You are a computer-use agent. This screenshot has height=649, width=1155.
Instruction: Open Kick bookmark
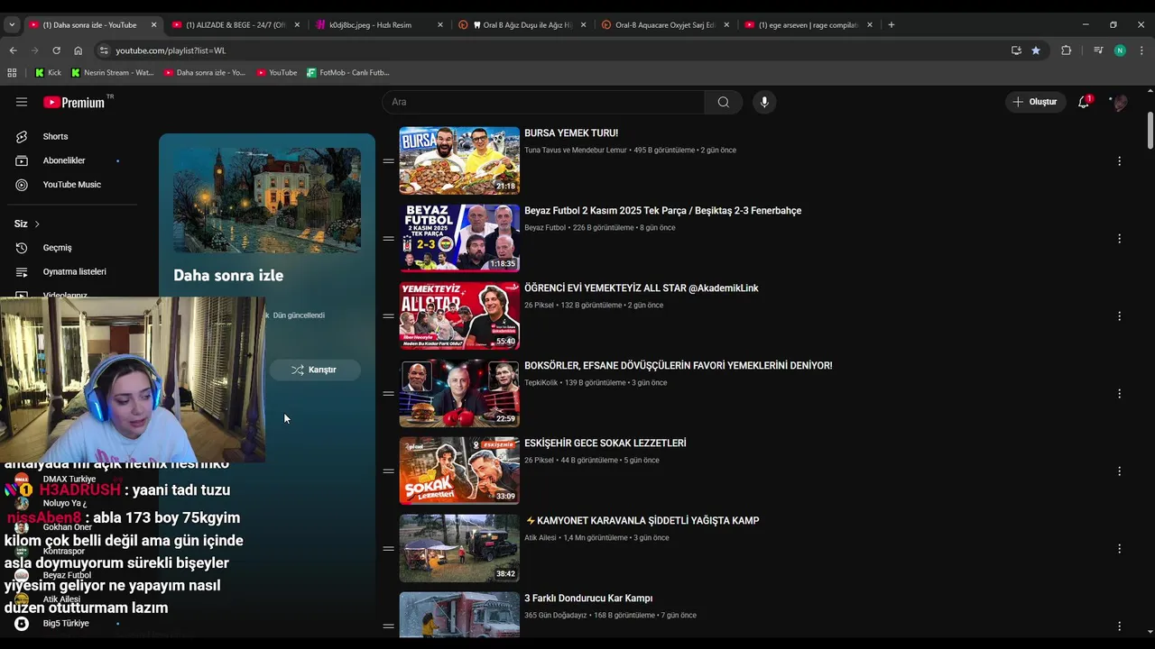[48, 72]
